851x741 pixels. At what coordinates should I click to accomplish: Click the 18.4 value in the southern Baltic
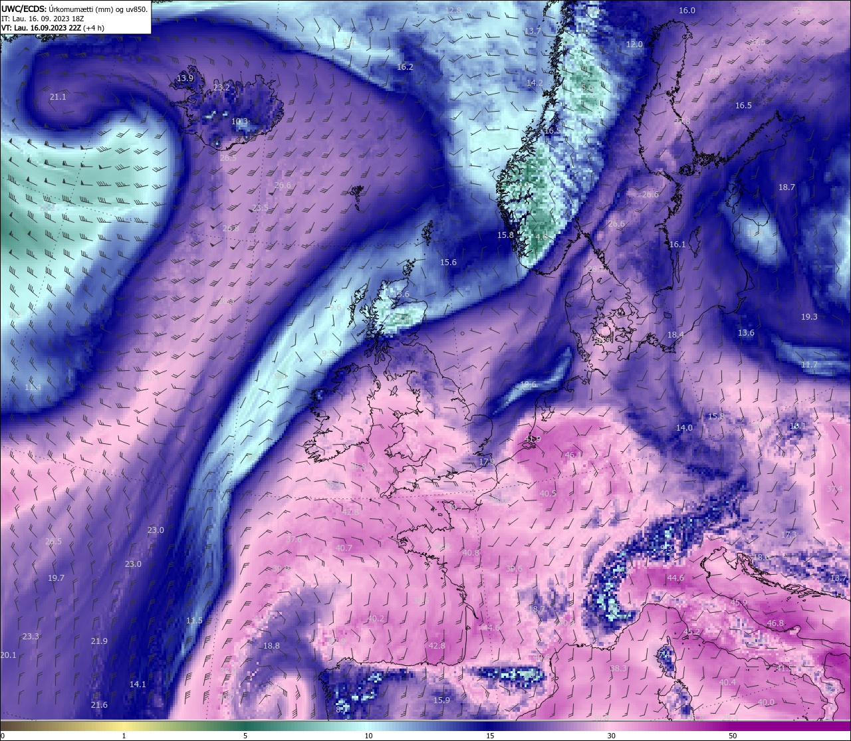click(x=675, y=335)
